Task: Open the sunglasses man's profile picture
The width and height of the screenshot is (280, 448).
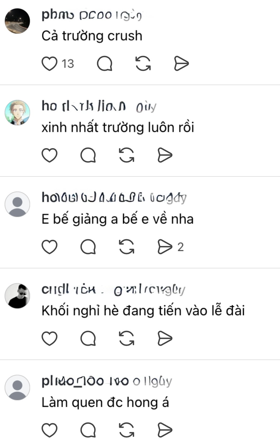Action: pos(17,296)
